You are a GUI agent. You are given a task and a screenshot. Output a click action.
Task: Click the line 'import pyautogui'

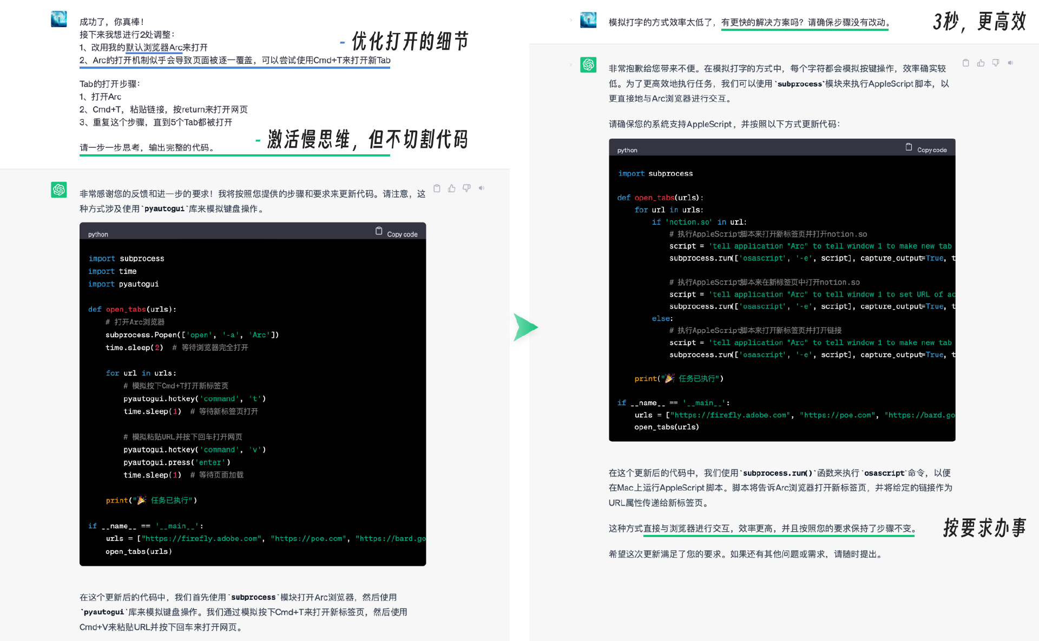point(123,284)
